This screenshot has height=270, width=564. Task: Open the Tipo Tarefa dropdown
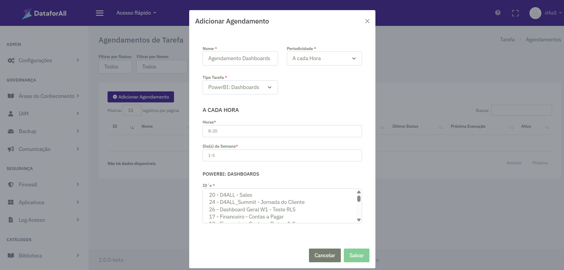(240, 88)
